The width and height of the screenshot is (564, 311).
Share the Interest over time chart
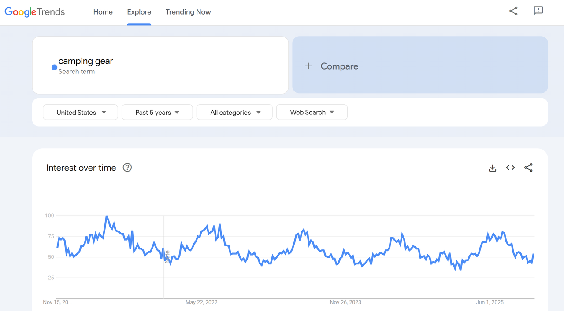click(x=528, y=168)
